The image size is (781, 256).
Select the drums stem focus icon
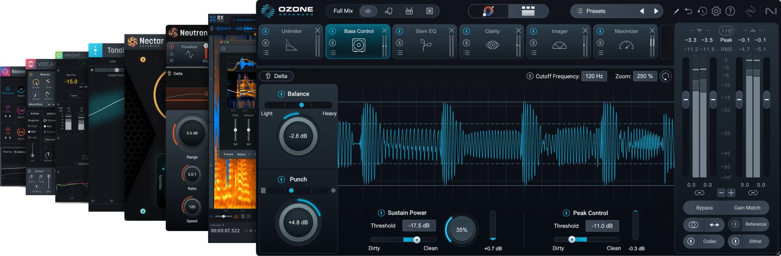[x=409, y=11]
